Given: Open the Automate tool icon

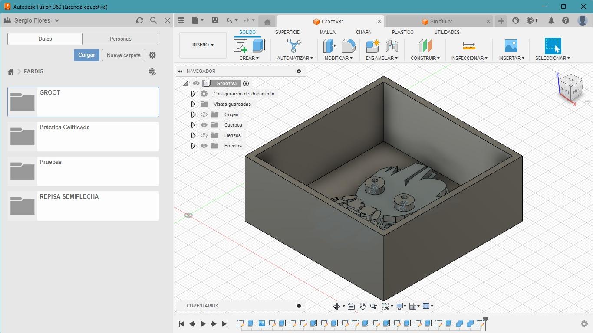Looking at the screenshot, I should click(x=294, y=46).
